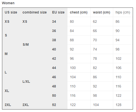Select the hips (cm) column header
This screenshot has height=112, width=136.
point(123,12)
